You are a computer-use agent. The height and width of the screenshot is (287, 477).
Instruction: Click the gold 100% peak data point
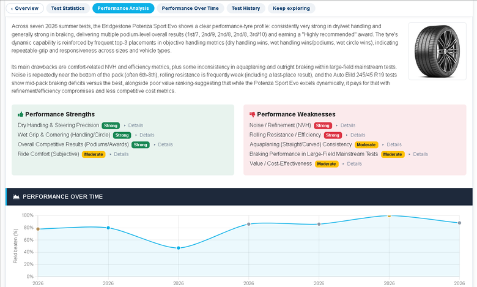[389, 215]
